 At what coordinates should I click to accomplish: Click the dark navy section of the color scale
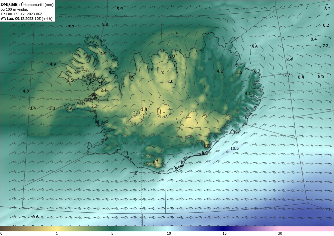pos(224,229)
